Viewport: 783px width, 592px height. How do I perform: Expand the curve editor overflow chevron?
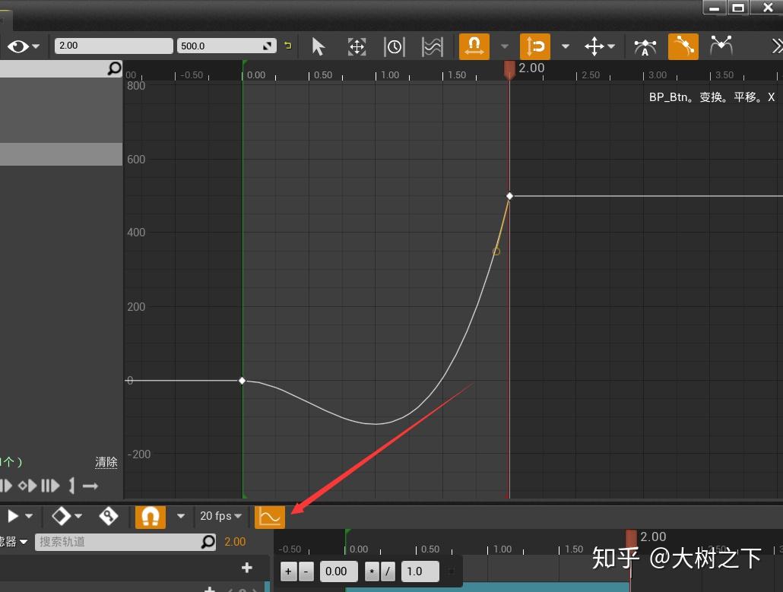[x=776, y=46]
